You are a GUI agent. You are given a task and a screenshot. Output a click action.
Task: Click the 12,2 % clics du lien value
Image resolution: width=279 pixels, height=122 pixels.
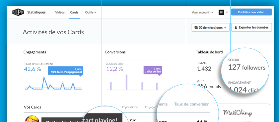coord(114,69)
